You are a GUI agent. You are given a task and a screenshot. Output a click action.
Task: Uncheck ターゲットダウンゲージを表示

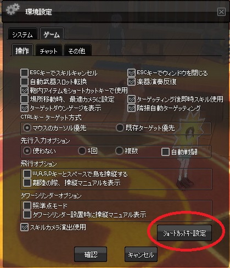point(24,108)
